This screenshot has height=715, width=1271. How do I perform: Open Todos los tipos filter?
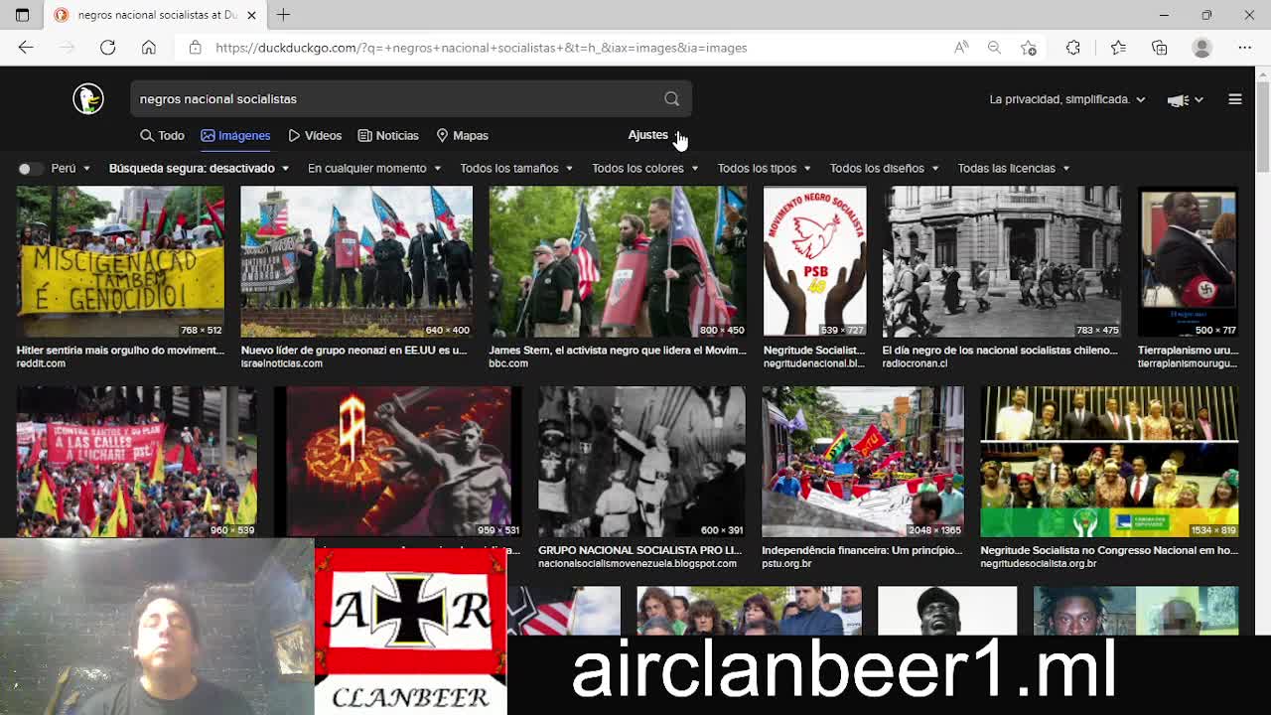pos(765,169)
